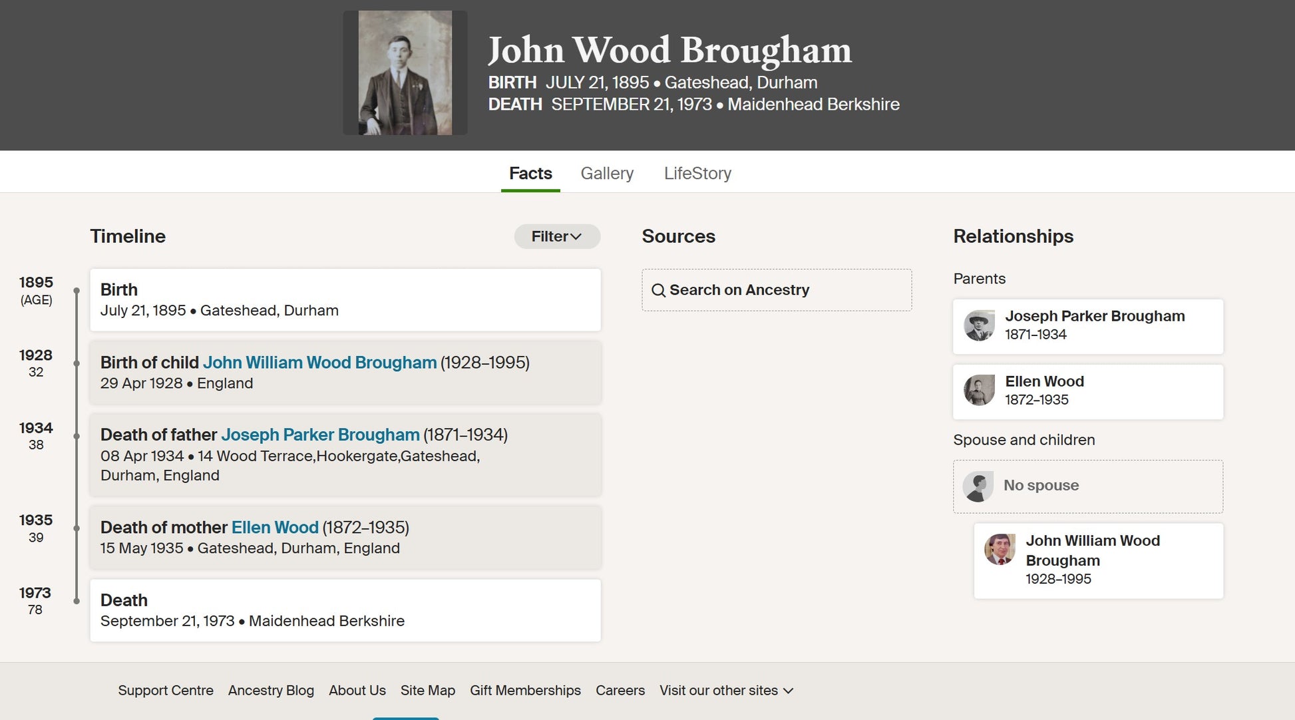Image resolution: width=1295 pixels, height=720 pixels.
Task: Click the magnifier icon in Search on Ancestry
Action: 658,290
